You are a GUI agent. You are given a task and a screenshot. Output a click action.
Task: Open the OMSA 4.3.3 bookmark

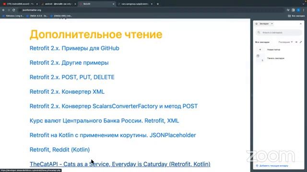click(37, 16)
